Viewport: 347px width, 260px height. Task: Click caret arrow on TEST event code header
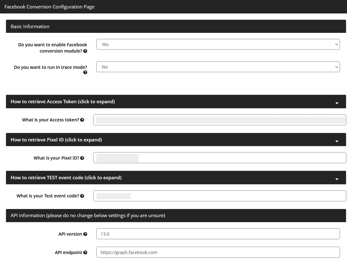point(337,179)
